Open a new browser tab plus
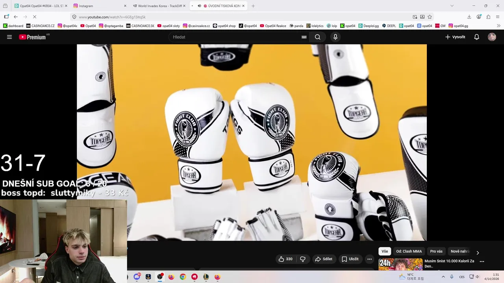 point(253,6)
